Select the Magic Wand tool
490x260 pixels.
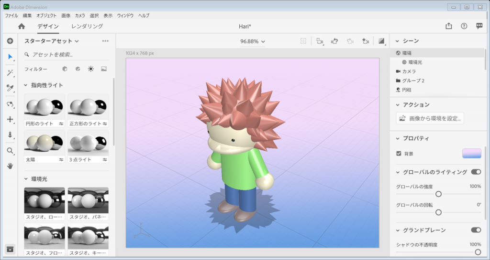[x=10, y=73]
